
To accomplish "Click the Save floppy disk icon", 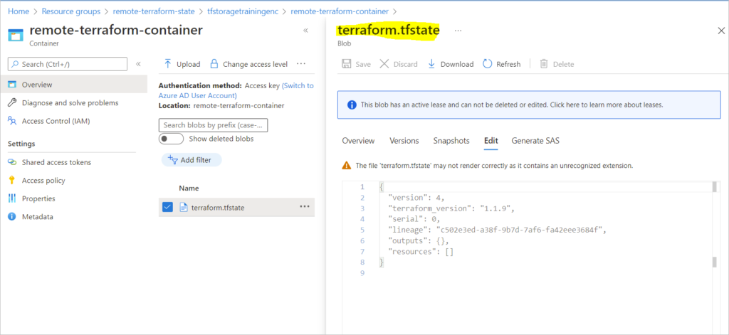I will pyautogui.click(x=347, y=64).
